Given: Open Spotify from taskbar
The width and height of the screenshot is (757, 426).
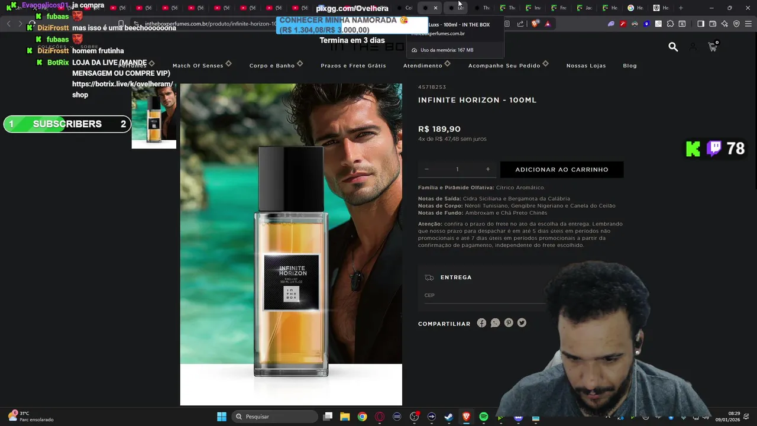Looking at the screenshot, I should (484, 417).
